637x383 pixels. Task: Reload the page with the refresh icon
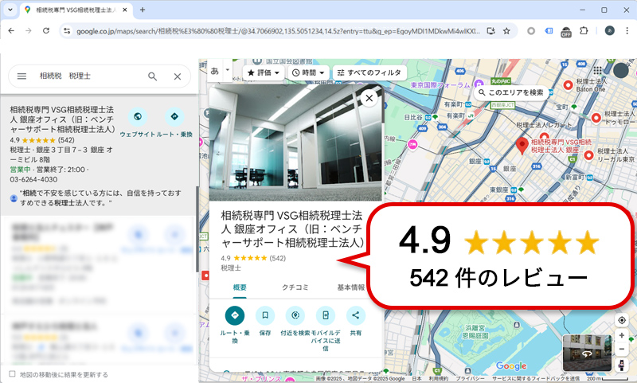(46, 30)
